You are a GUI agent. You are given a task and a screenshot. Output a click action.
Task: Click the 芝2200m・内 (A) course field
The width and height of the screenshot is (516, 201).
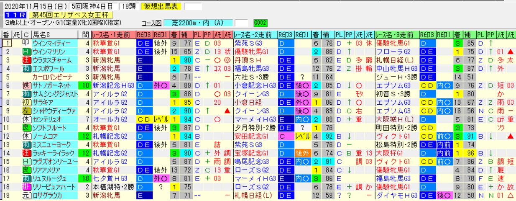tap(198, 22)
